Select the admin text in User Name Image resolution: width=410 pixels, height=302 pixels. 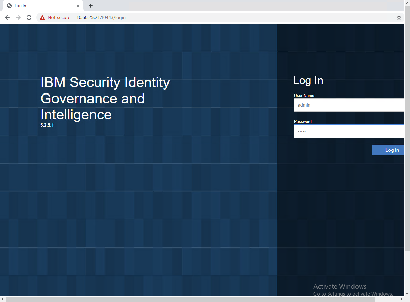click(x=304, y=105)
